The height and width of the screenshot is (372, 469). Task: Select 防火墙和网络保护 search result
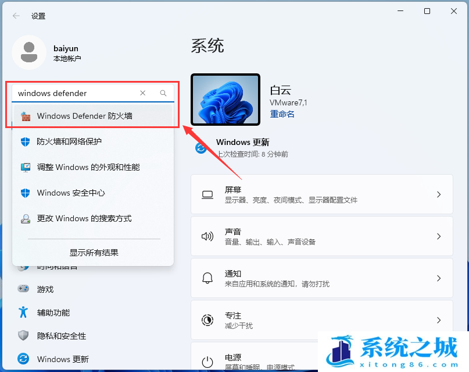tap(93, 141)
